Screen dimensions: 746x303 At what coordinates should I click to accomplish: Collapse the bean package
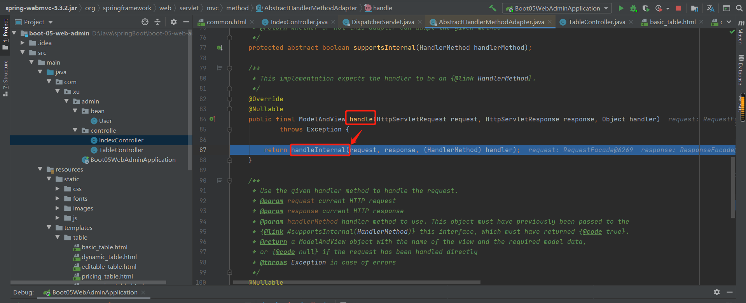click(x=75, y=111)
